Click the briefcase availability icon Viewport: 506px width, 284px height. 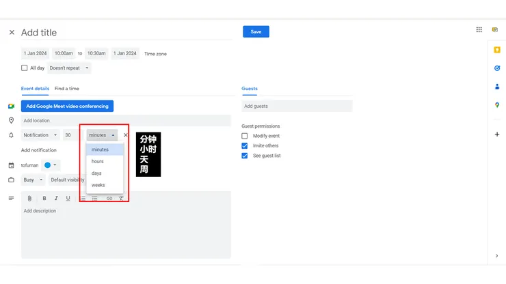click(12, 180)
